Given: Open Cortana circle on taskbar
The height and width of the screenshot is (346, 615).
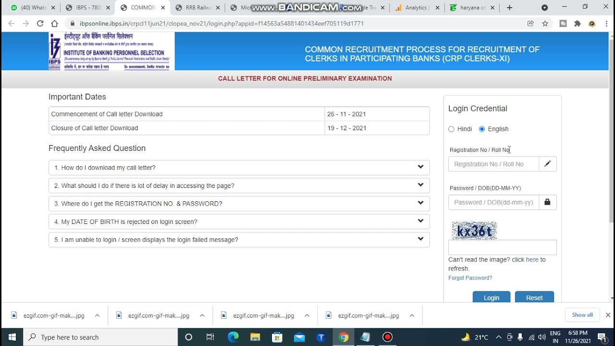Looking at the screenshot, I should (x=188, y=337).
